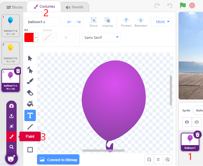Select the Eraser tool

point(30,93)
